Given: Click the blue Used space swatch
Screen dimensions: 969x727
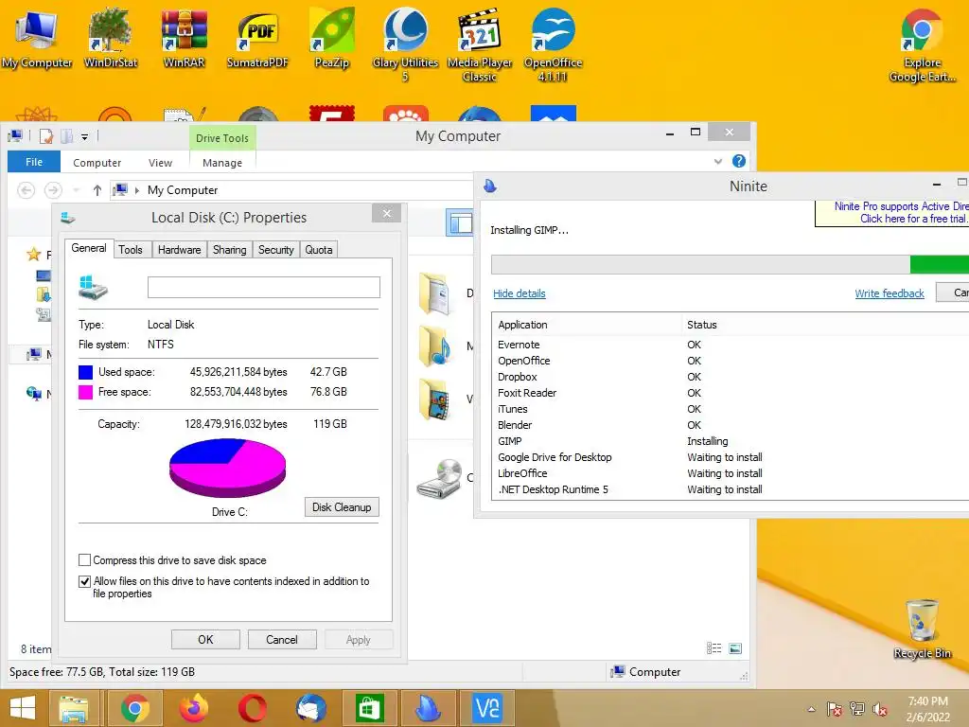Looking at the screenshot, I should tap(85, 372).
